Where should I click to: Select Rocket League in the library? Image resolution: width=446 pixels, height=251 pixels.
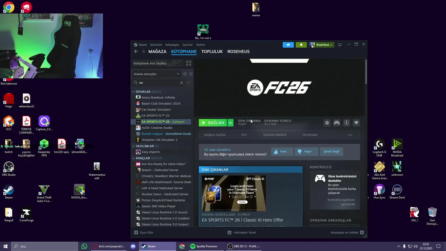pyautogui.click(x=162, y=134)
